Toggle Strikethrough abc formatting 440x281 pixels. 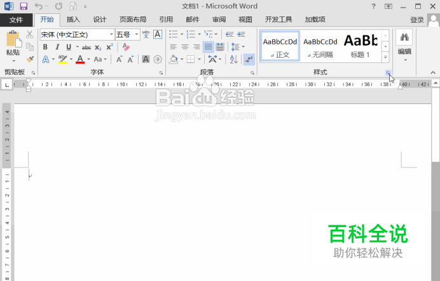click(x=86, y=48)
